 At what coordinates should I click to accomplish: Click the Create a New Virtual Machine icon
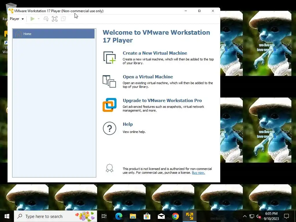(x=110, y=58)
